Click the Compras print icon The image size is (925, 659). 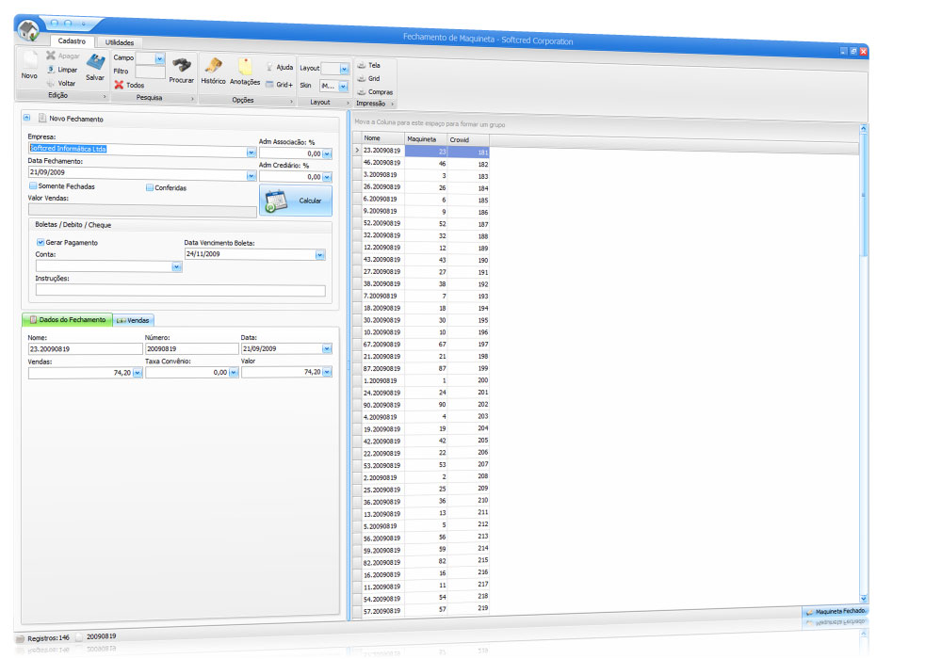(362, 92)
